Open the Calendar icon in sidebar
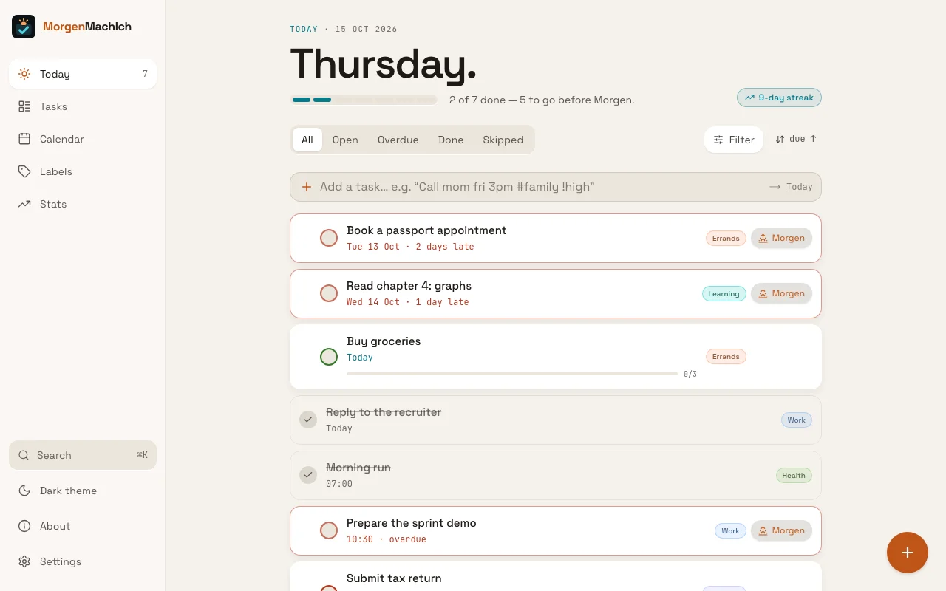 tap(24, 139)
